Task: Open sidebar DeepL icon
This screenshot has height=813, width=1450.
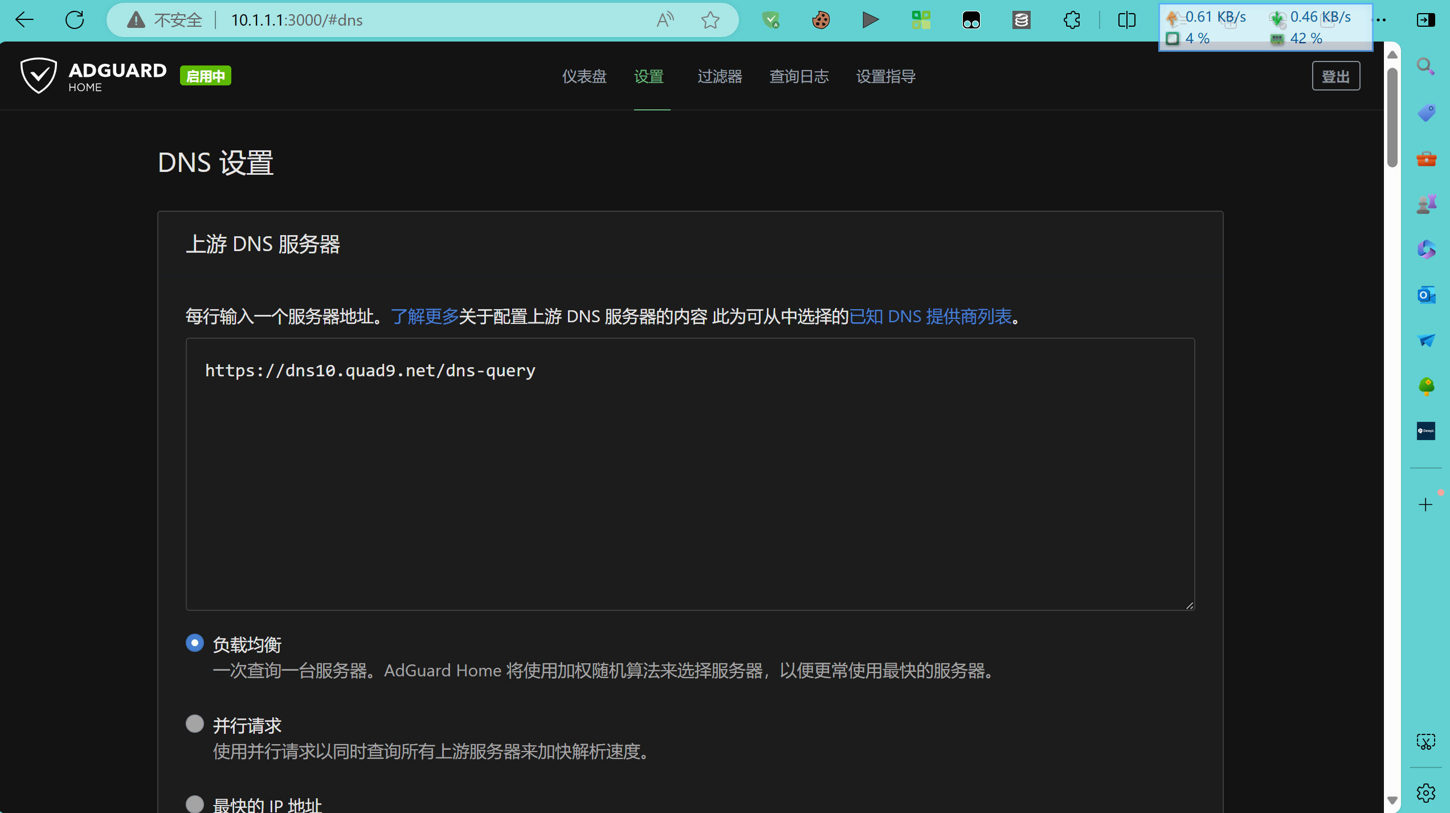Action: tap(1426, 431)
